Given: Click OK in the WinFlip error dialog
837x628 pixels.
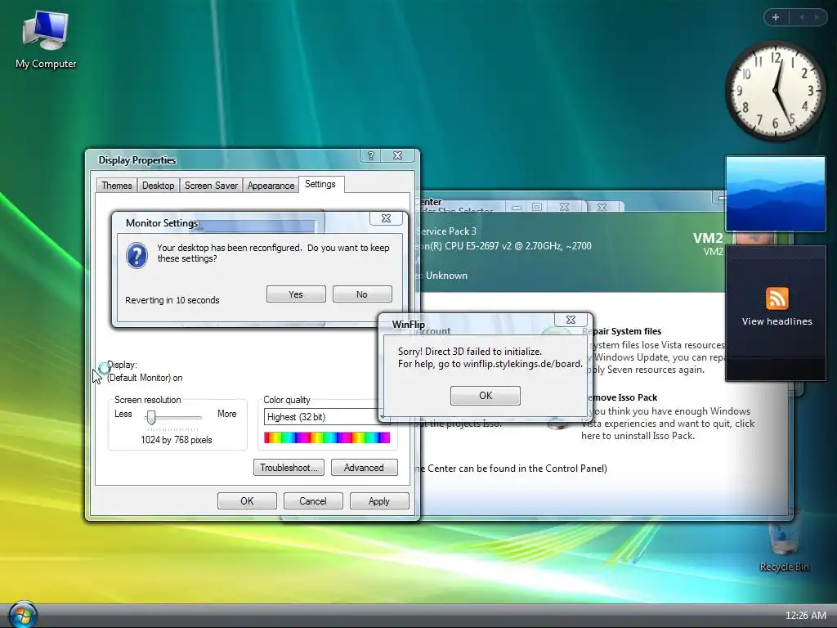Looking at the screenshot, I should point(486,396).
